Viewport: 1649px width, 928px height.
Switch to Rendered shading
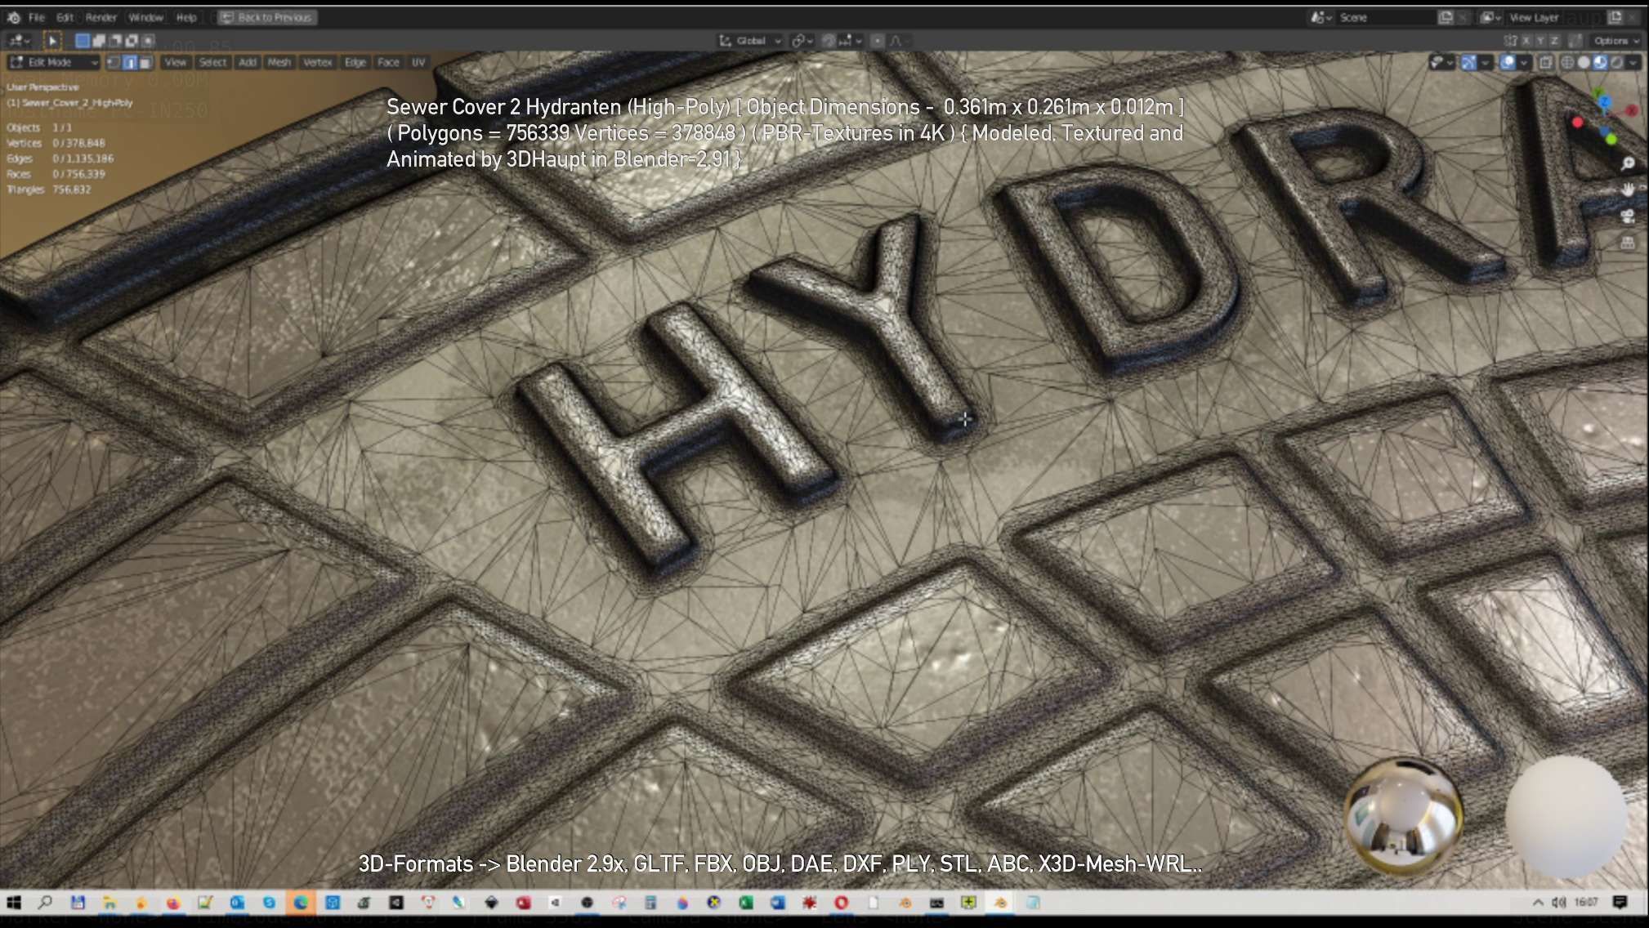point(1616,62)
